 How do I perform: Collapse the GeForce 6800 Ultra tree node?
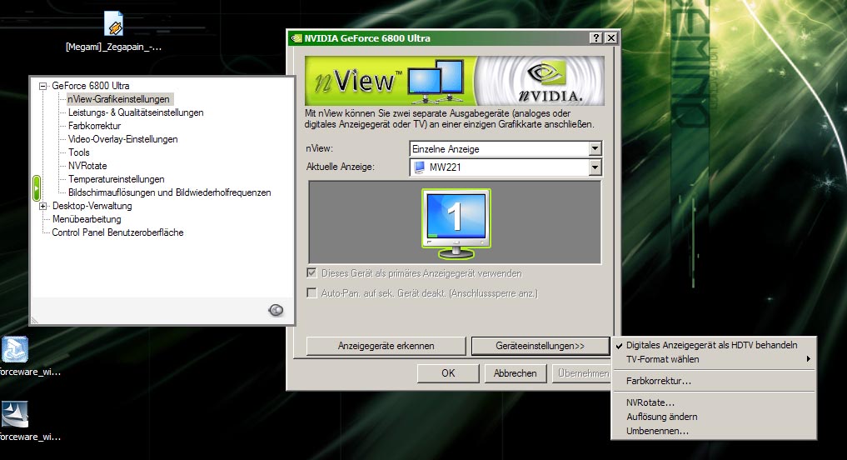pyautogui.click(x=42, y=86)
